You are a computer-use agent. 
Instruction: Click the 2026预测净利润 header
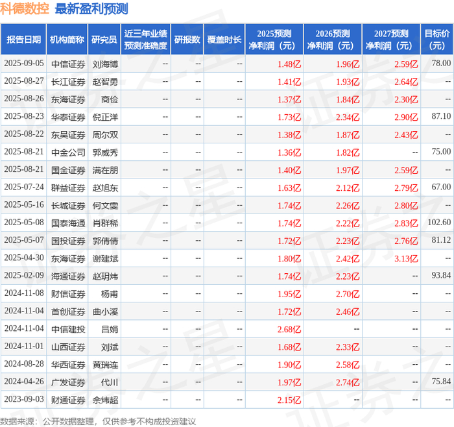[x=333, y=40]
